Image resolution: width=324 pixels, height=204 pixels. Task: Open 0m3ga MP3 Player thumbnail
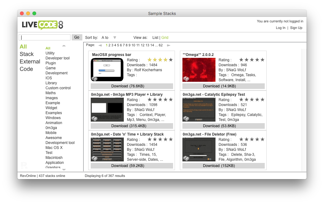click(107, 110)
